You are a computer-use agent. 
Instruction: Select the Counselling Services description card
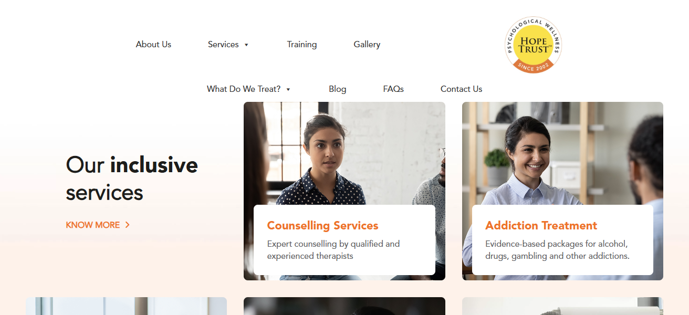tap(344, 240)
